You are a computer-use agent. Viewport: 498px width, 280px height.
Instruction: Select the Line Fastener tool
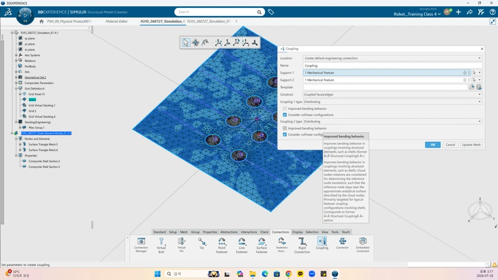point(242,245)
